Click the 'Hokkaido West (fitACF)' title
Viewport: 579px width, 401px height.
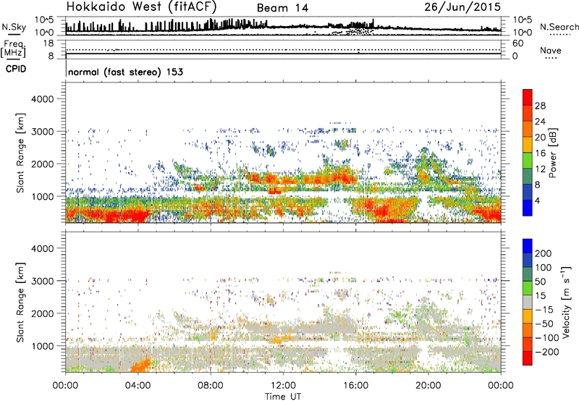click(141, 7)
